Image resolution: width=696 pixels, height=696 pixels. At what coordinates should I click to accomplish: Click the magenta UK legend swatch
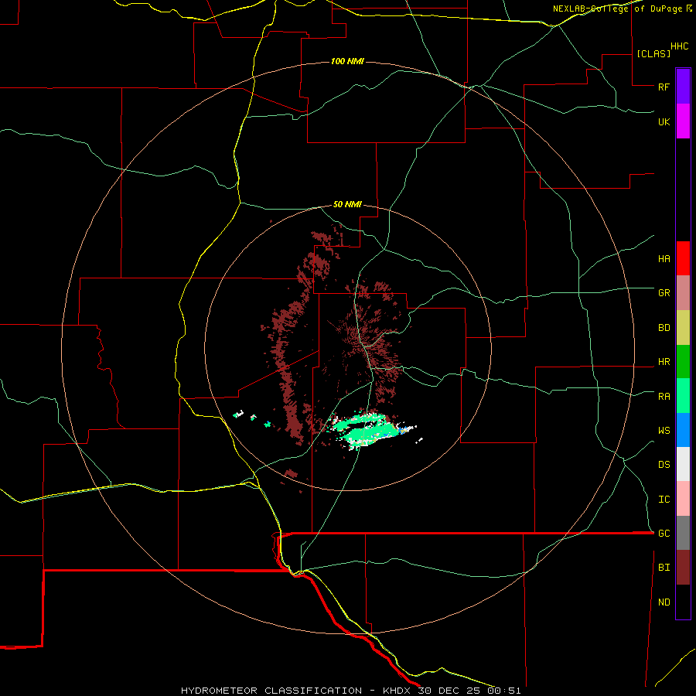click(x=683, y=121)
